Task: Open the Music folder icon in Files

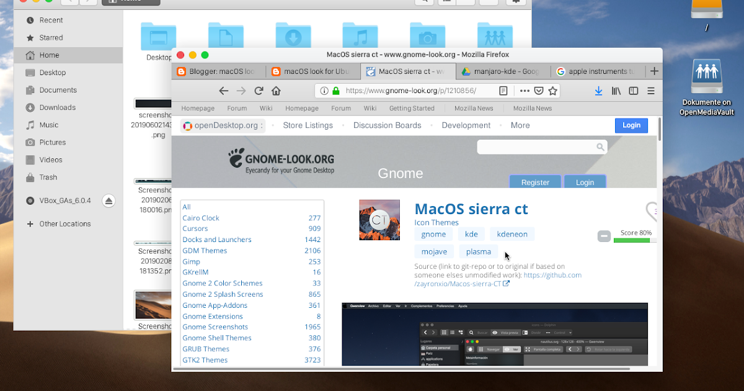Action: pyautogui.click(x=360, y=36)
